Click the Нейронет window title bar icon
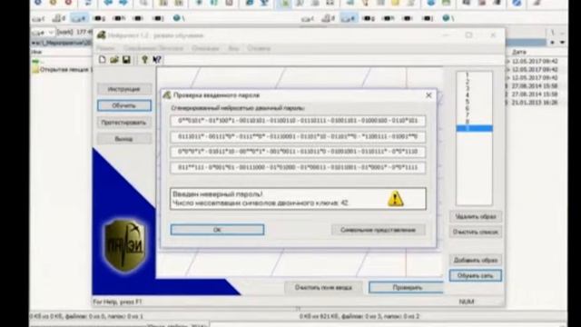Viewport: 581px width, 327px height. pos(102,35)
